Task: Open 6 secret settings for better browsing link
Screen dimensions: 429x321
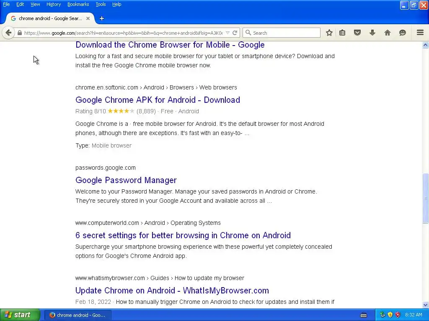Action: (x=183, y=235)
